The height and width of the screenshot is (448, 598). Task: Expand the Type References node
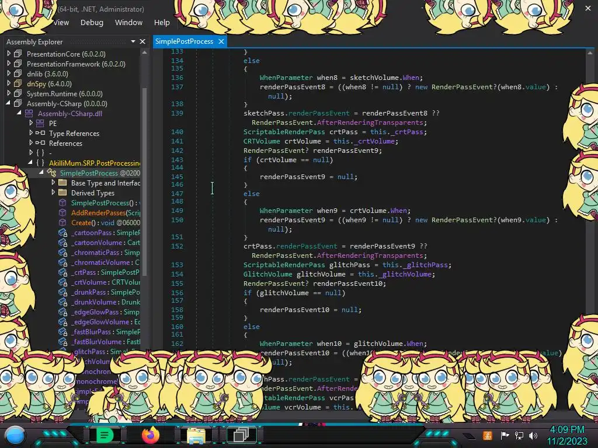coord(31,133)
